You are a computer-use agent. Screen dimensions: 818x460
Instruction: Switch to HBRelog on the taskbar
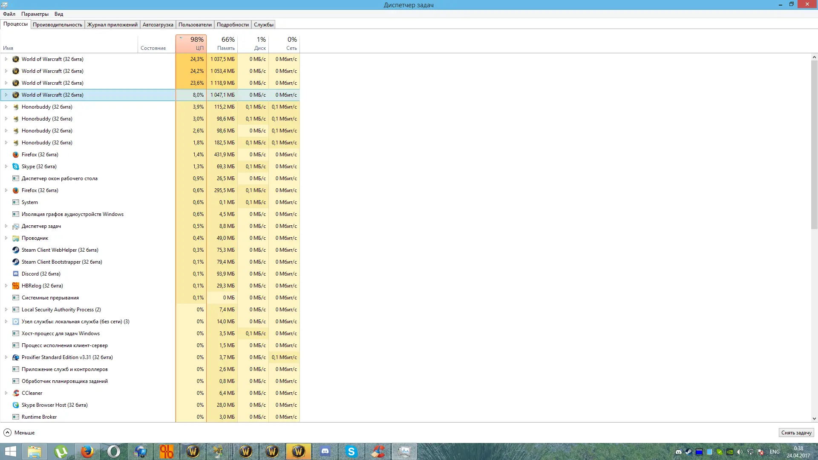167,451
